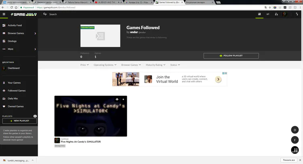Open the tumblr_messaging download item
This screenshot has height=164, width=303.
[16, 160]
